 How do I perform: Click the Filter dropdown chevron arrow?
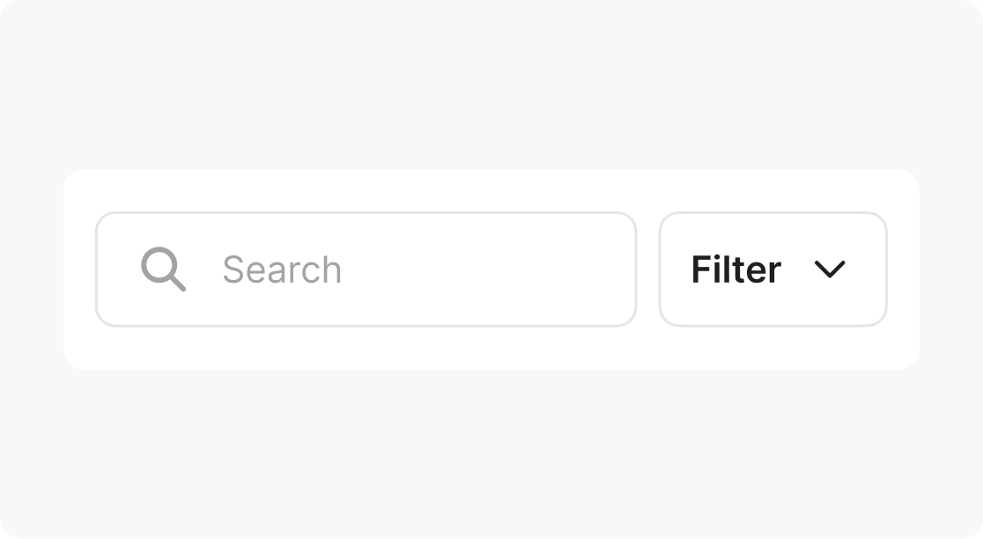tap(830, 269)
